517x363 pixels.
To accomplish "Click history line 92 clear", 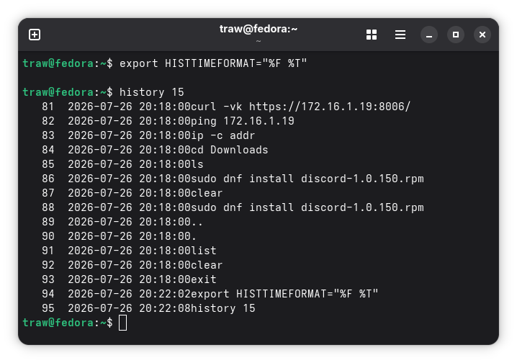I will tap(132, 266).
